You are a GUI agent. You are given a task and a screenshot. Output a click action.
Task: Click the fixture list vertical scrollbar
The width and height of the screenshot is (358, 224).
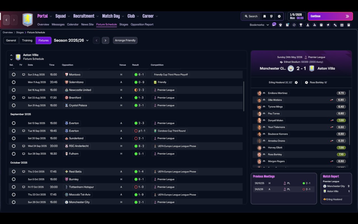pos(244,96)
